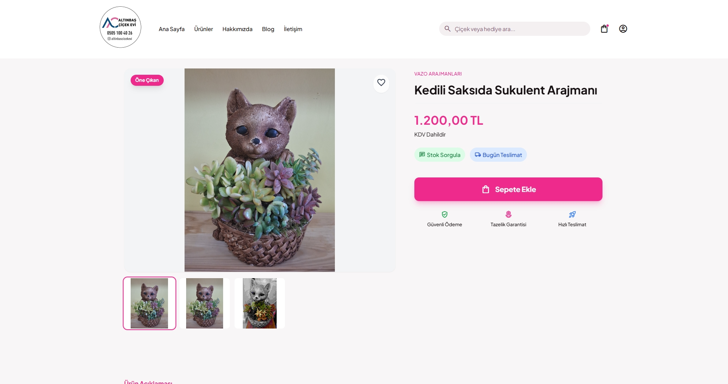Click the Hızlı Teslimat rocket icon
728x384 pixels.
tap(572, 214)
